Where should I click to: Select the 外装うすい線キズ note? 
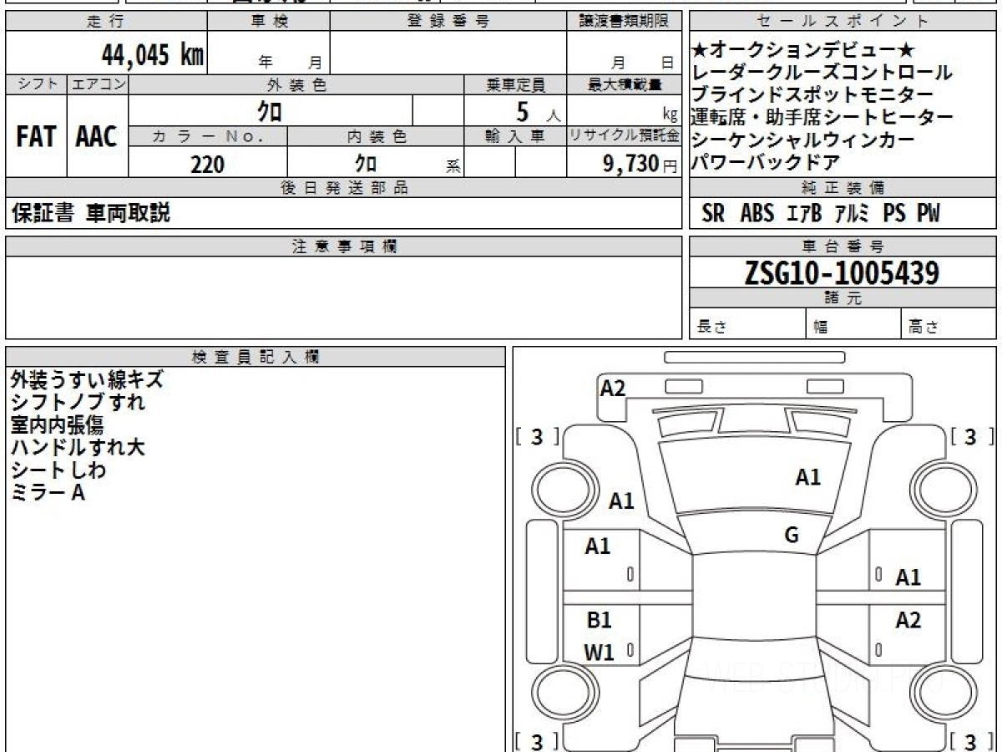[x=87, y=380]
